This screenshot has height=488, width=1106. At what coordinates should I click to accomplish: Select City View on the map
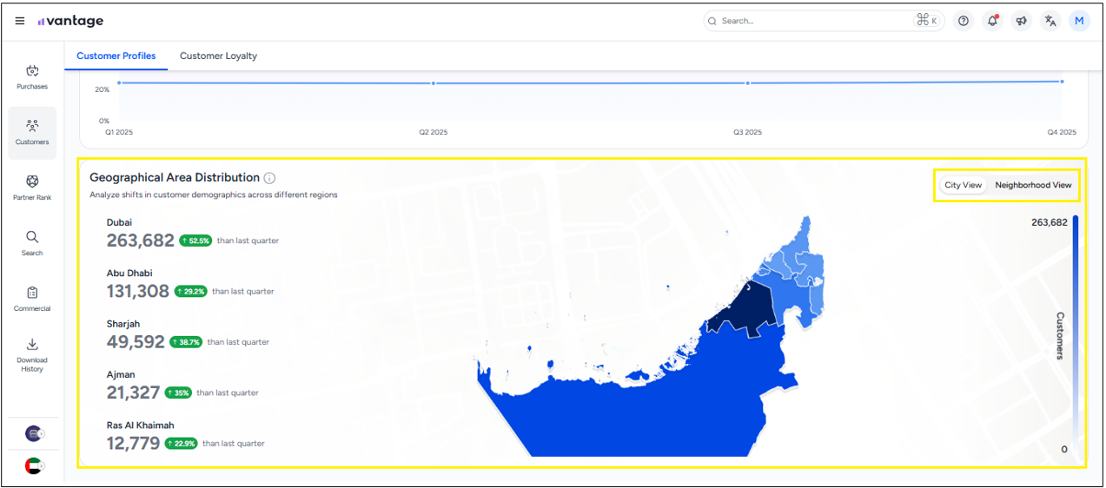963,185
